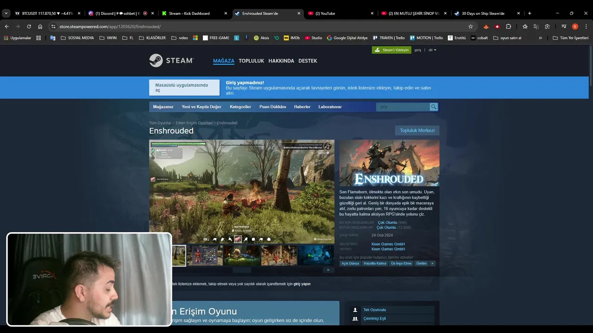Click the browser address bar URL
Screen dimensions: 593x333
point(110,26)
